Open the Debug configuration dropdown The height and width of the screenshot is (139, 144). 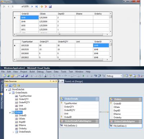click(121, 76)
